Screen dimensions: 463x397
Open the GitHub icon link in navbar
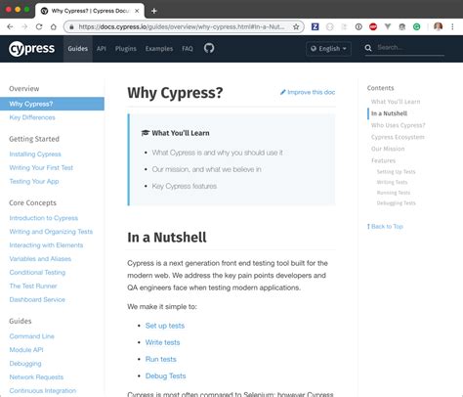[209, 48]
